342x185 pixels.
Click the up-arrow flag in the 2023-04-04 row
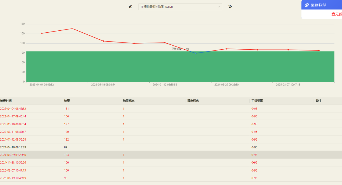(x=123, y=109)
